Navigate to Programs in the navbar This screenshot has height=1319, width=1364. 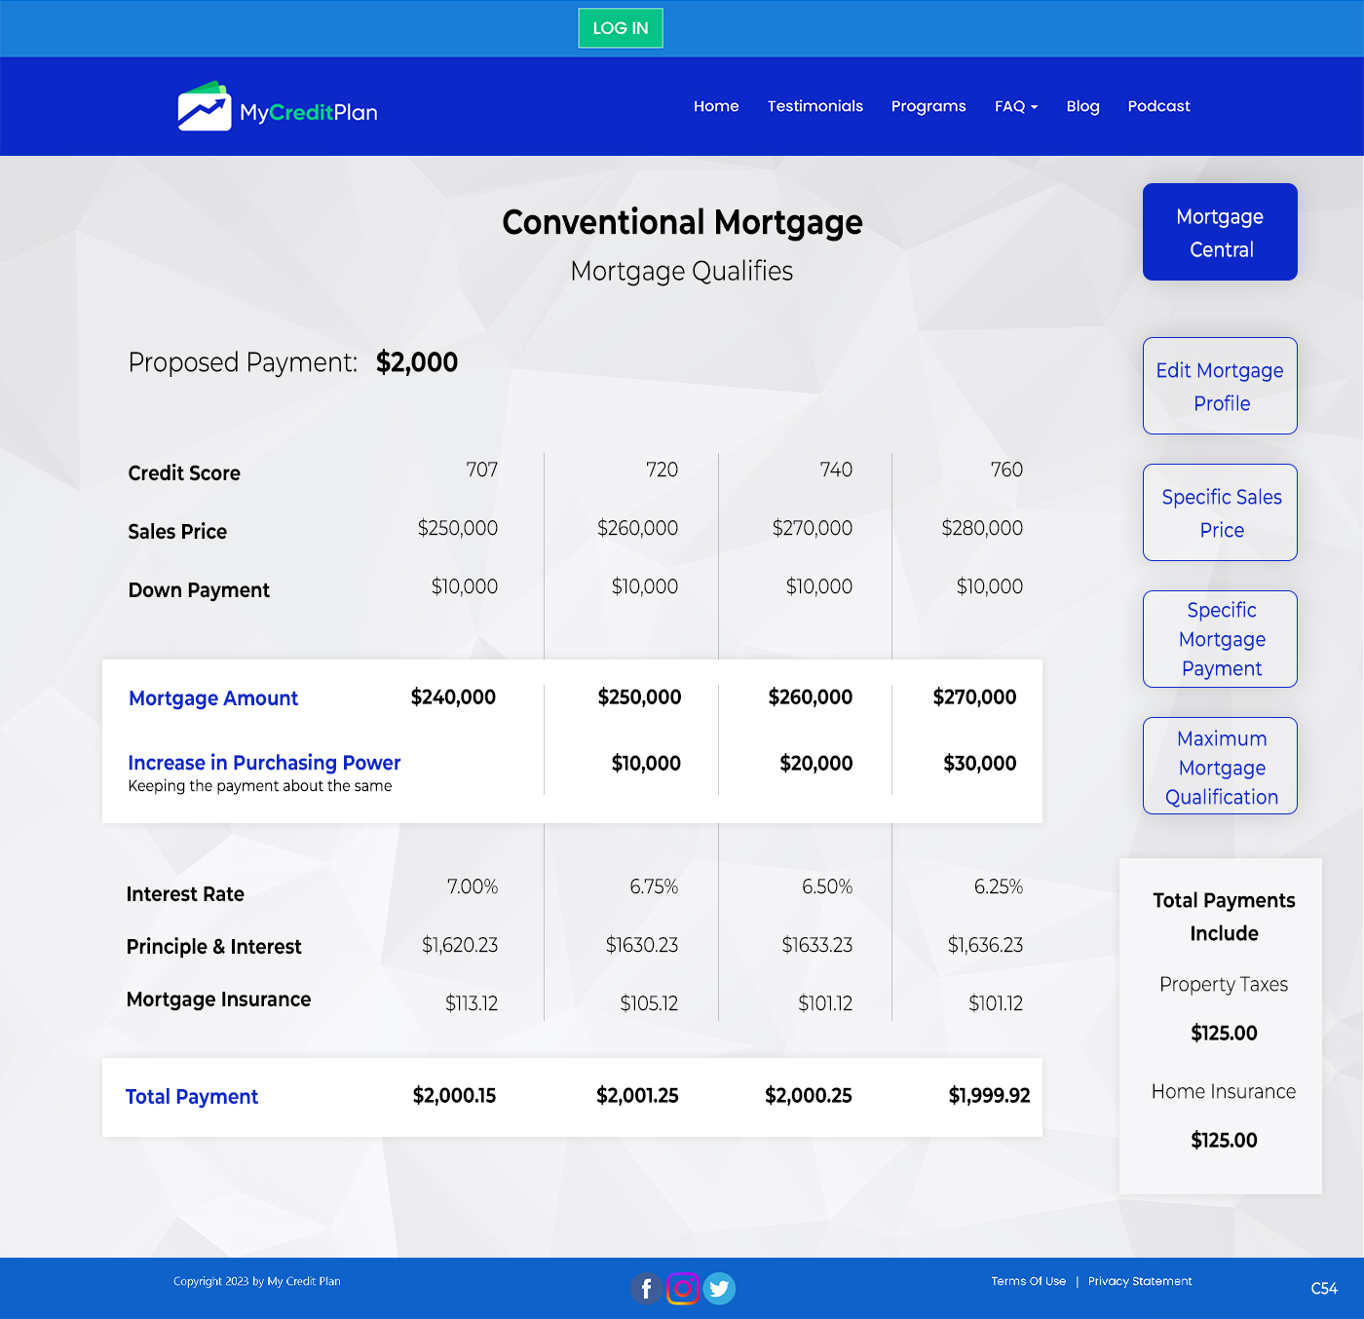(928, 106)
